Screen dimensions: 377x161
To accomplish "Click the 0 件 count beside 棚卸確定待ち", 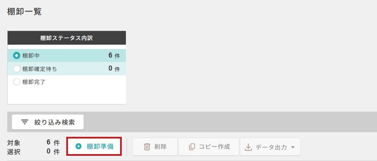I will (114, 69).
